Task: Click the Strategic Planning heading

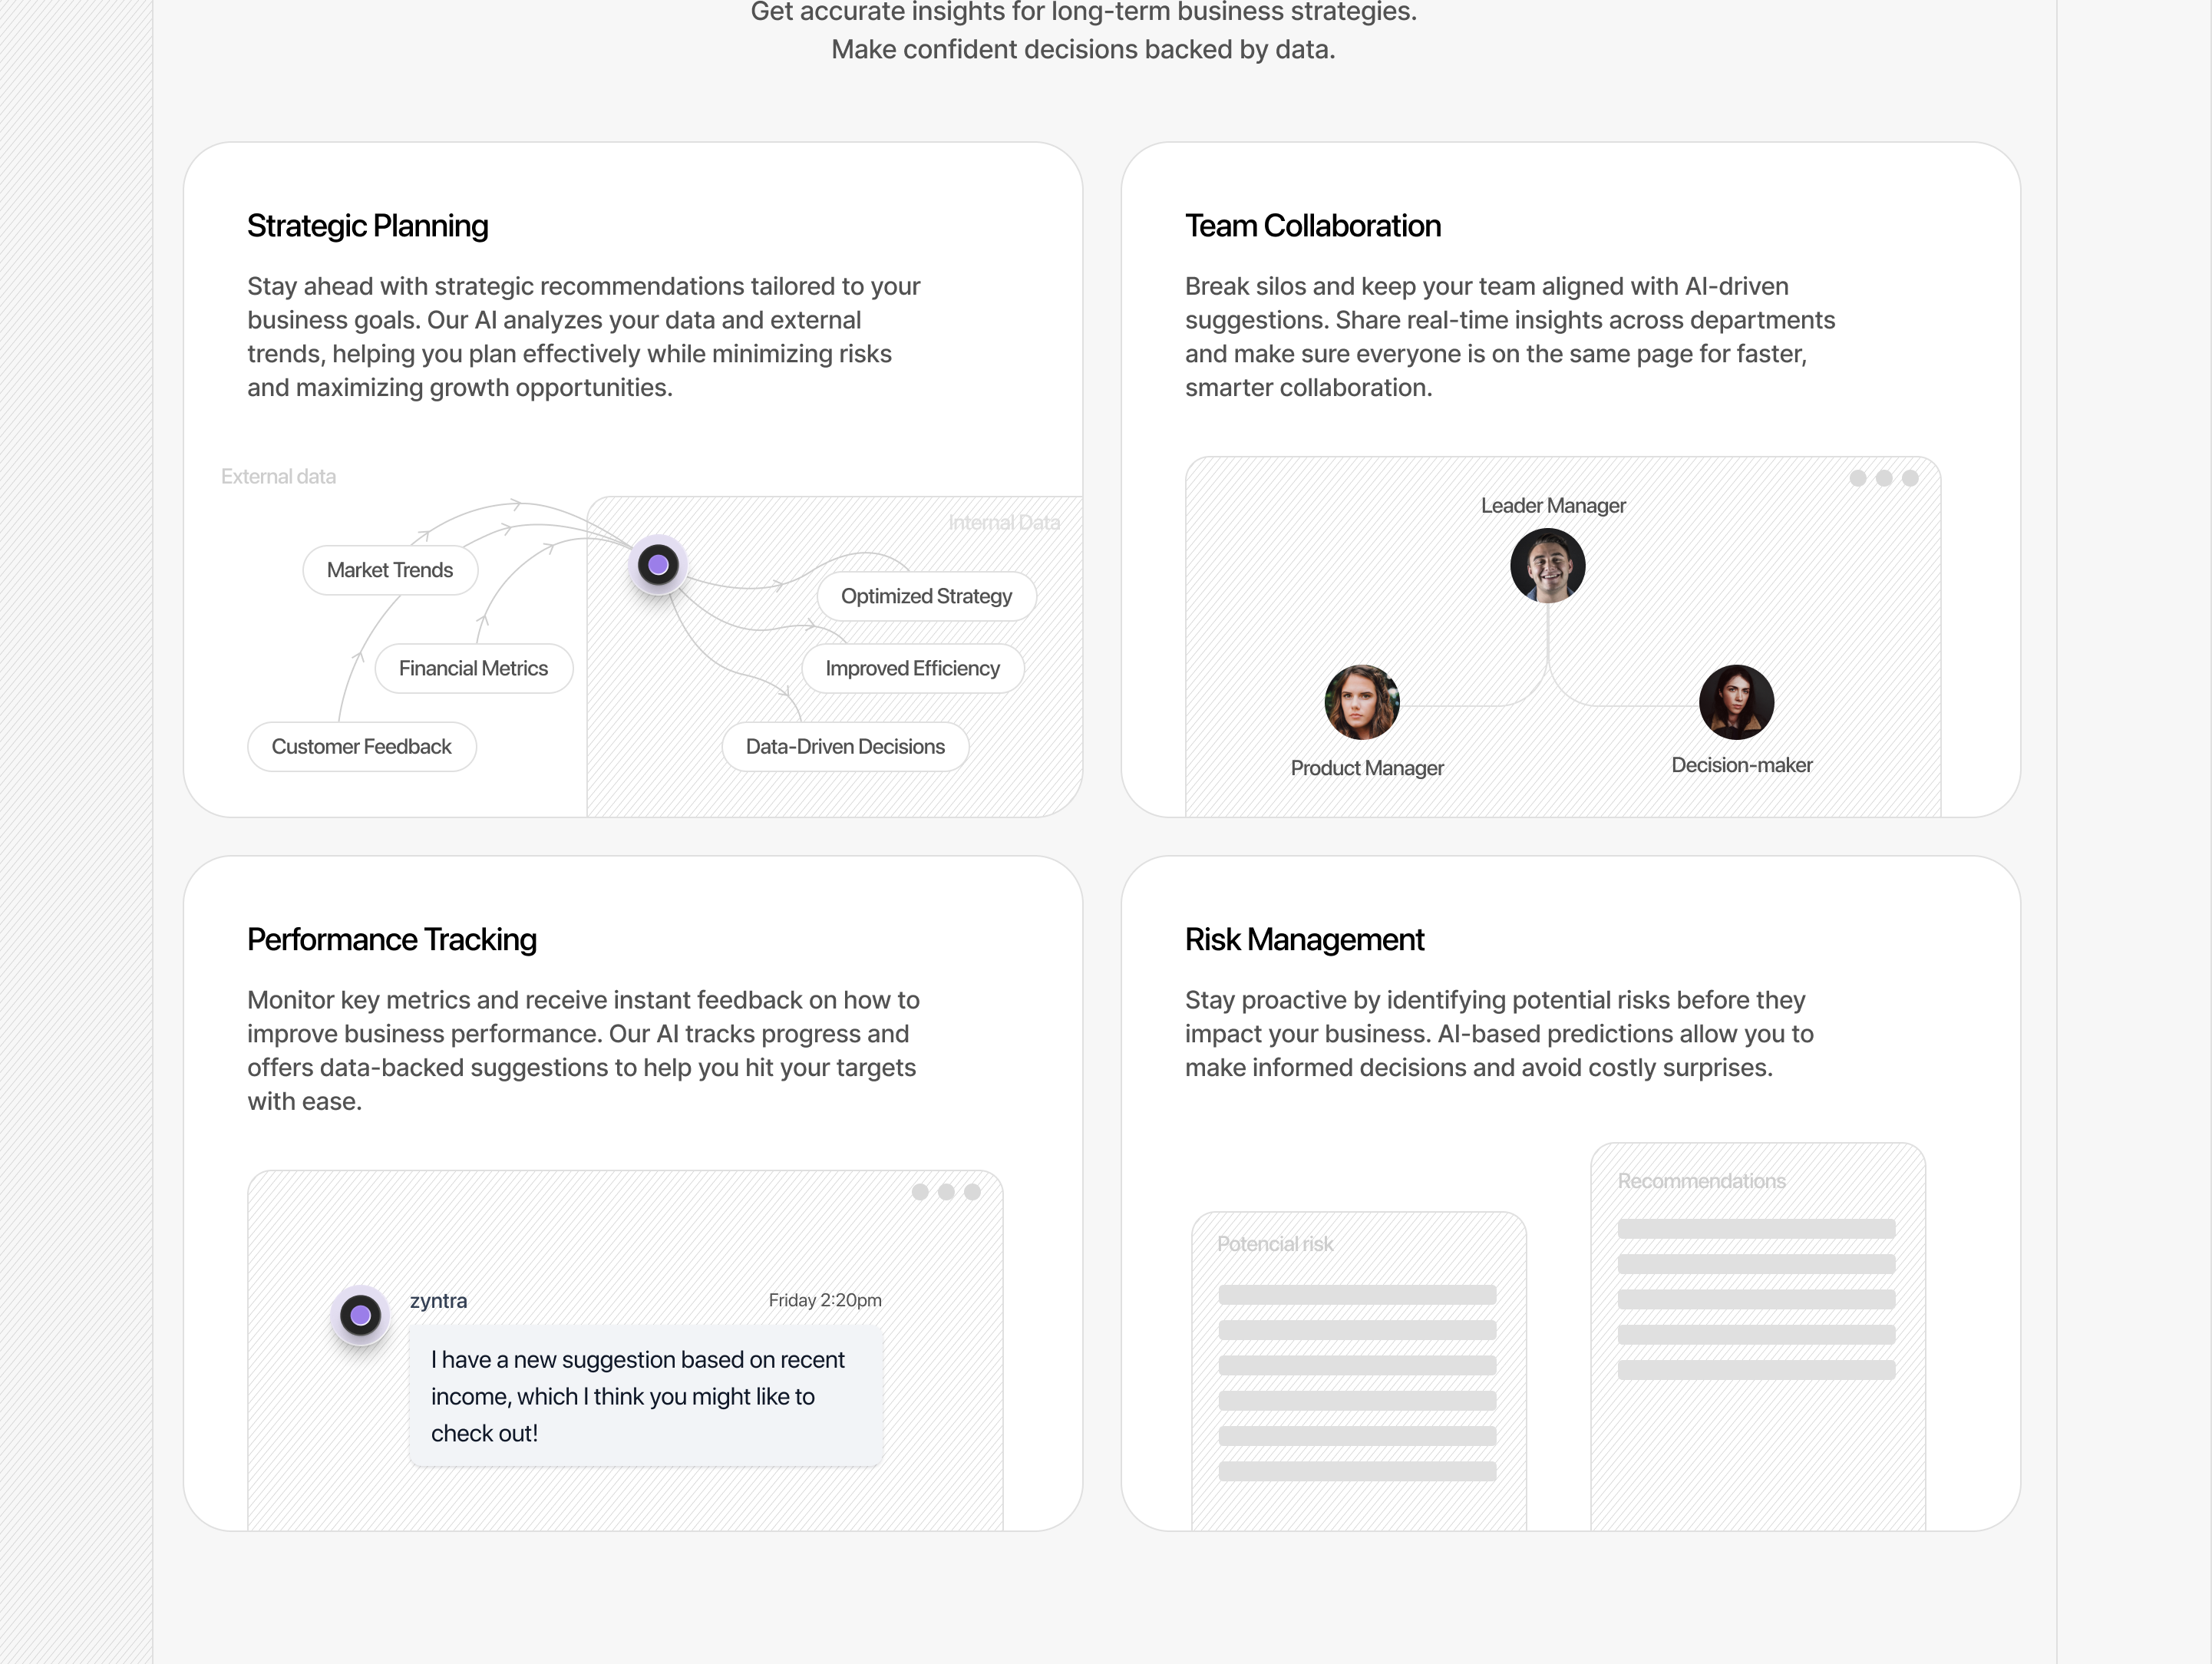Action: click(367, 226)
